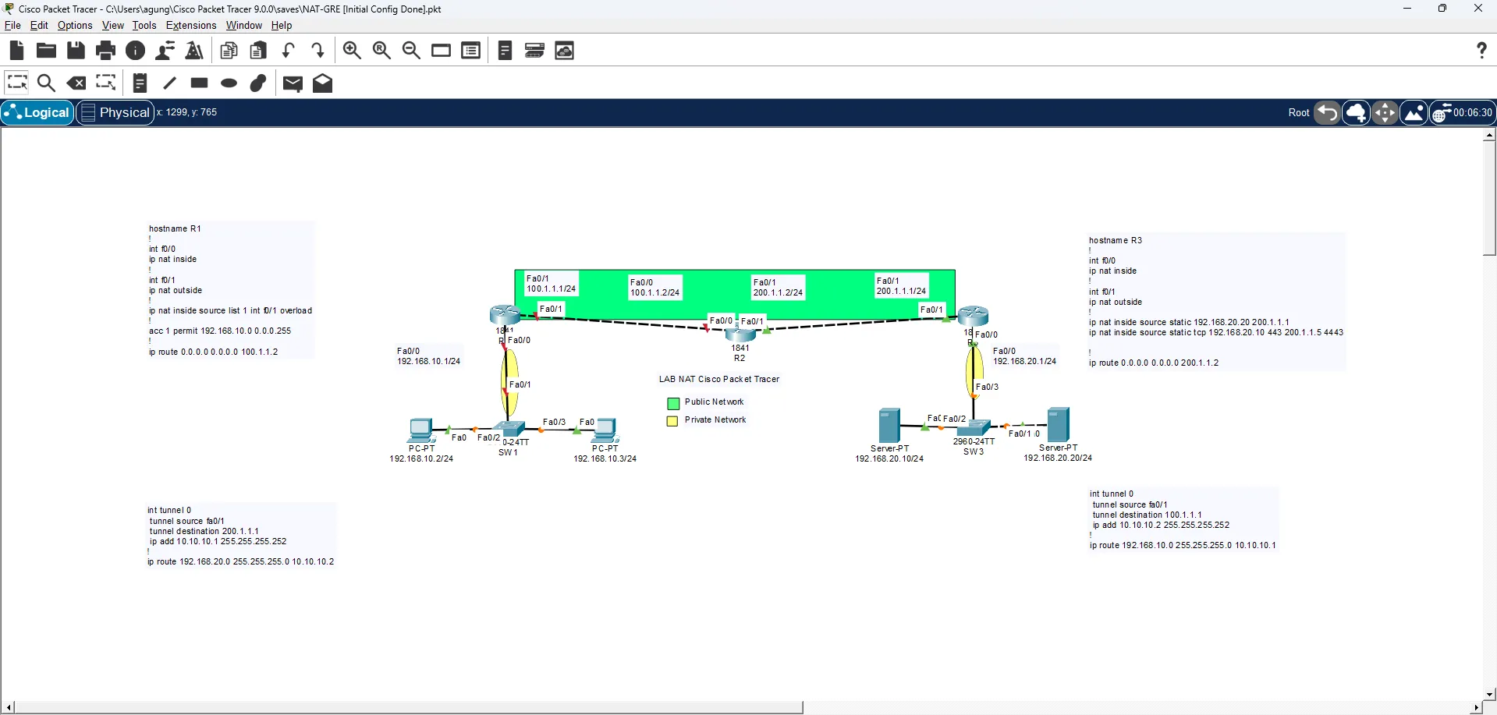Image resolution: width=1497 pixels, height=715 pixels.
Task: Open the Window menu
Action: (x=244, y=26)
